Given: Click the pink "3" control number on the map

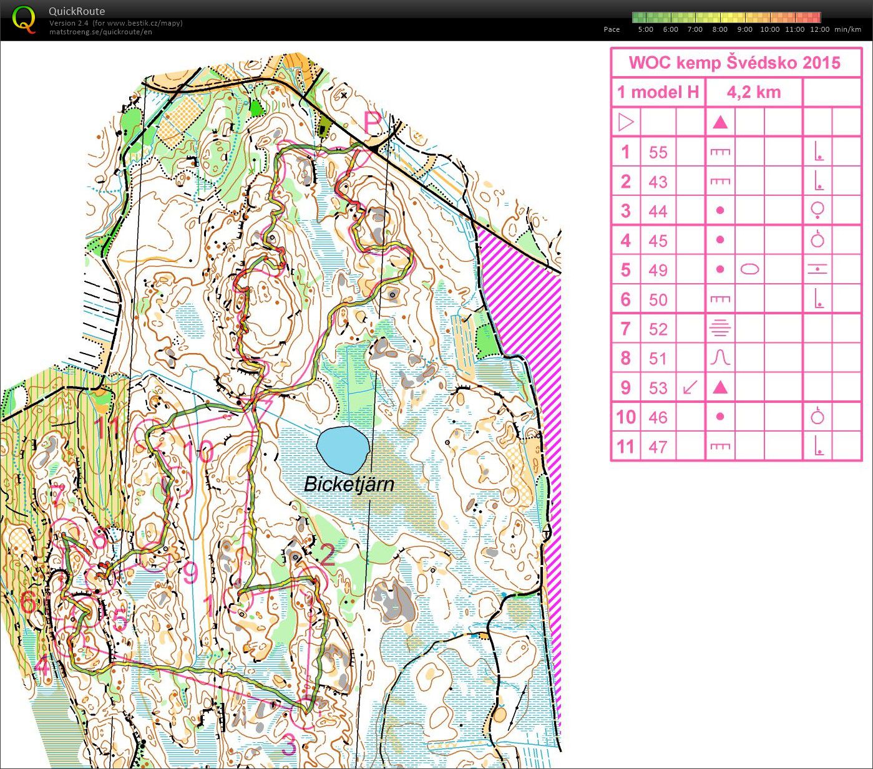Looking at the screenshot, I should (289, 745).
